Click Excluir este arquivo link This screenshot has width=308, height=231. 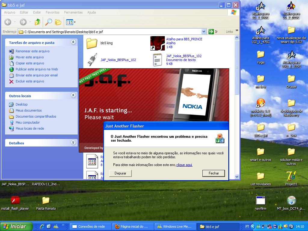pos(30,81)
